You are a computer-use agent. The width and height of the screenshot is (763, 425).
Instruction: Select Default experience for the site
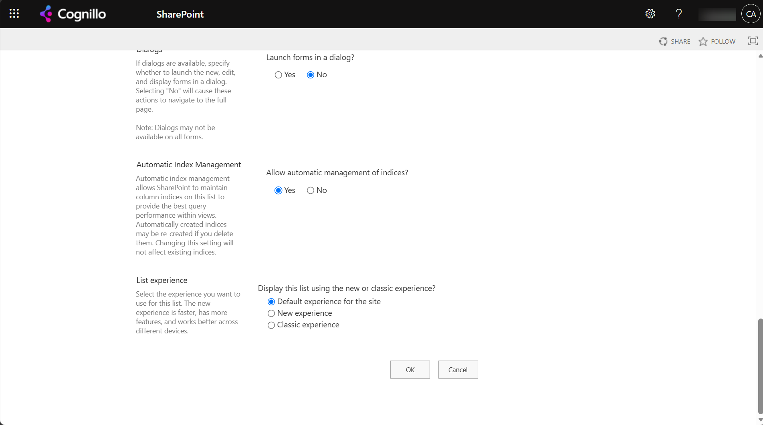pos(271,302)
